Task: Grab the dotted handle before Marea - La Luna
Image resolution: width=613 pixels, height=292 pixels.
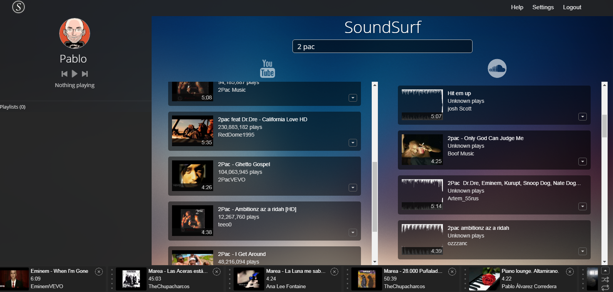Action: click(x=230, y=279)
